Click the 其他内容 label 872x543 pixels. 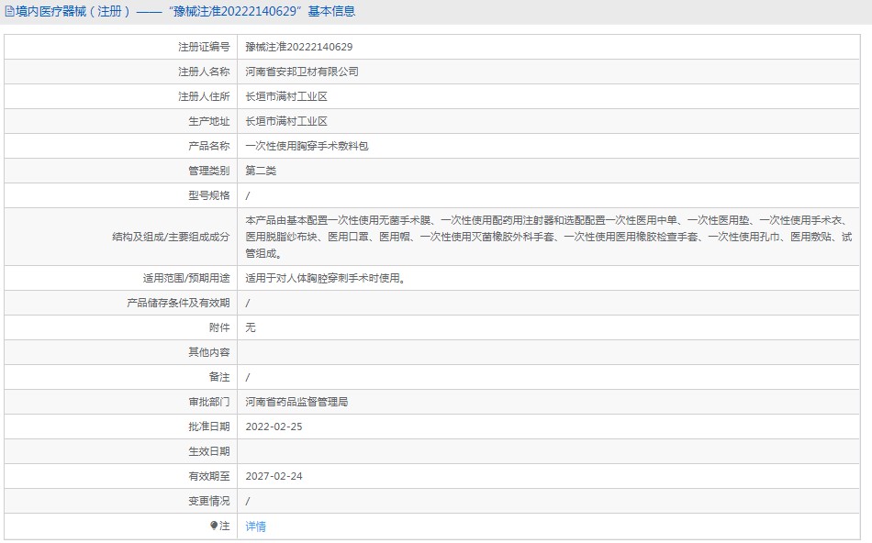[208, 352]
